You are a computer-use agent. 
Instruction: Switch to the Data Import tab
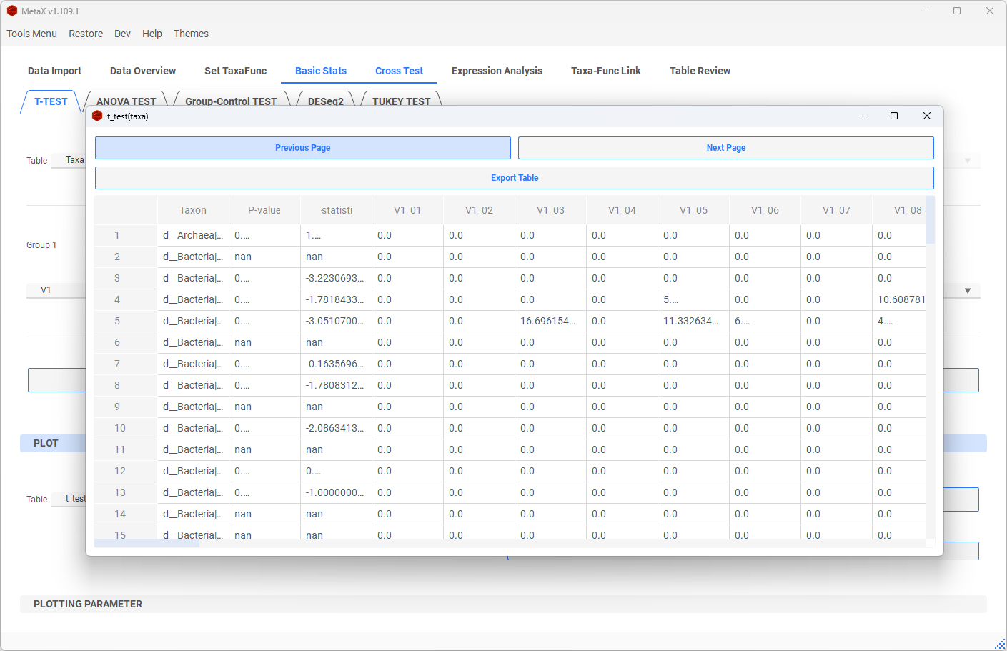(54, 71)
